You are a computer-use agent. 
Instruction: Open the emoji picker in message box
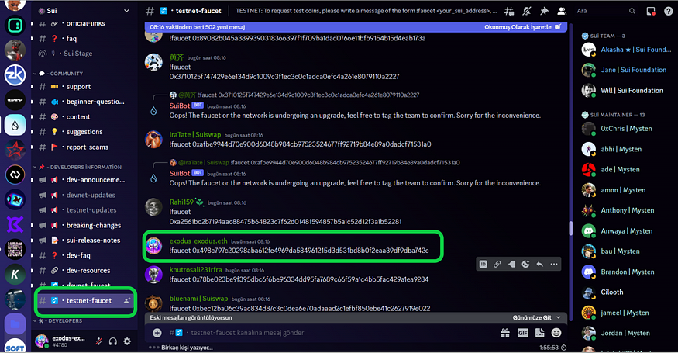pyautogui.click(x=553, y=332)
